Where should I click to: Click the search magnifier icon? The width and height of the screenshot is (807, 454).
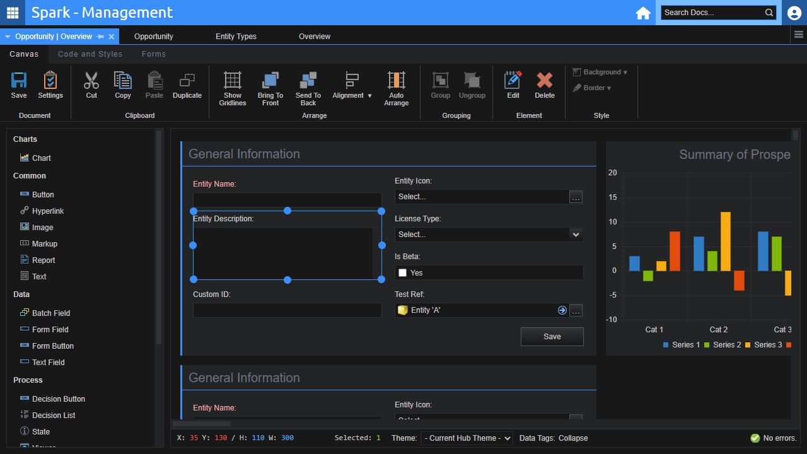pyautogui.click(x=769, y=13)
